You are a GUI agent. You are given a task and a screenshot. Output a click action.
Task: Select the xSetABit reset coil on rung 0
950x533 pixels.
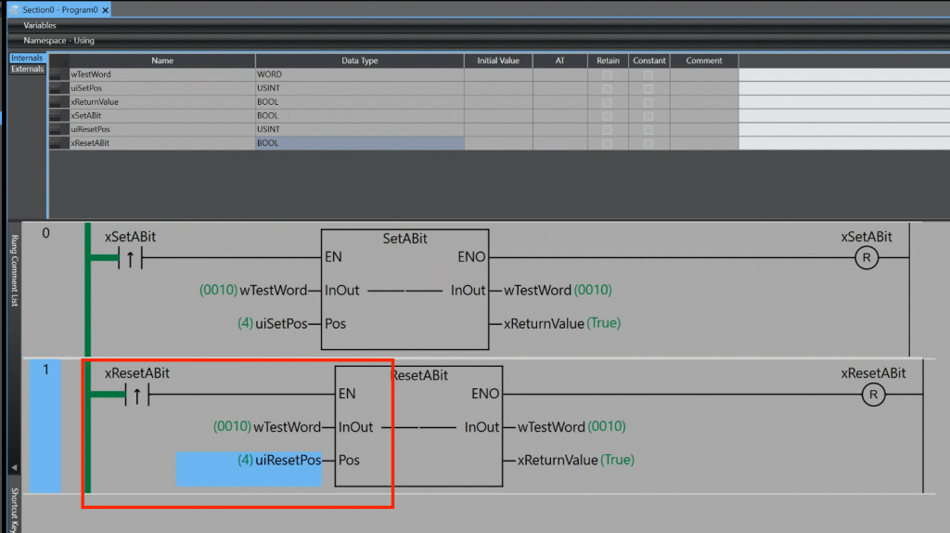[x=866, y=258]
